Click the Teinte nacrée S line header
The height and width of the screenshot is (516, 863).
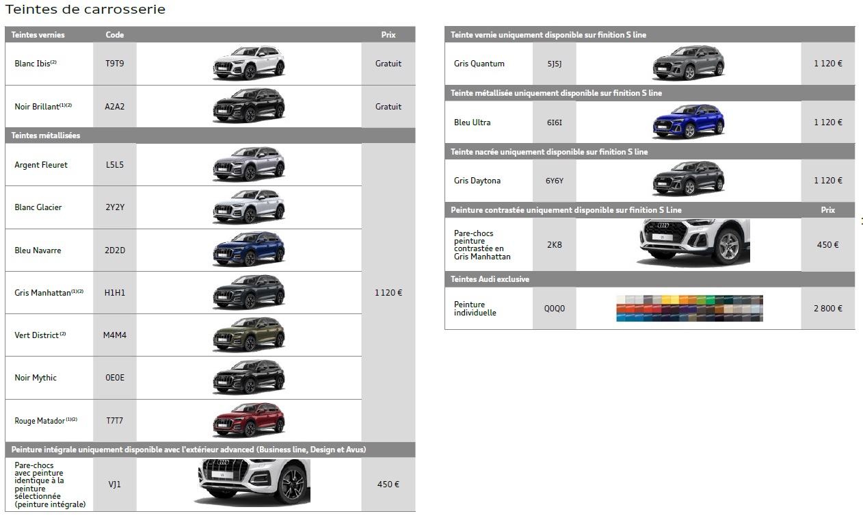click(650, 152)
